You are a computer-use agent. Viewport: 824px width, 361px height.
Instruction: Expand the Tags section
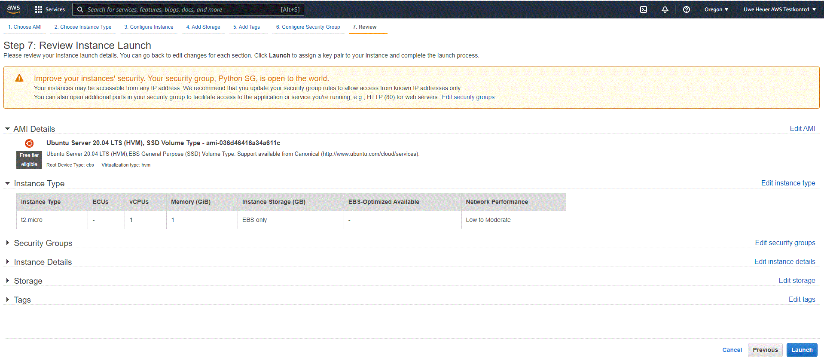pyautogui.click(x=8, y=300)
